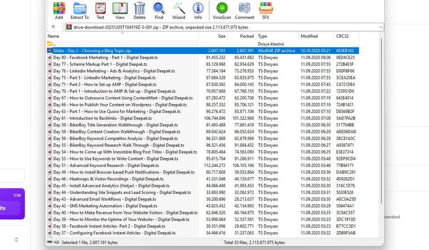This screenshot has height=250, width=429.
Task: Select Day 40 - Make Revenue from Website Visitors
Action: point(203,213)
